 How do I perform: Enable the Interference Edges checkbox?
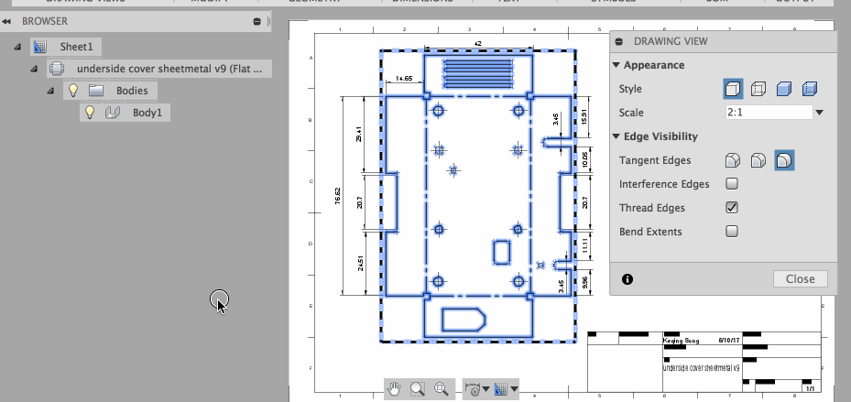tap(732, 184)
